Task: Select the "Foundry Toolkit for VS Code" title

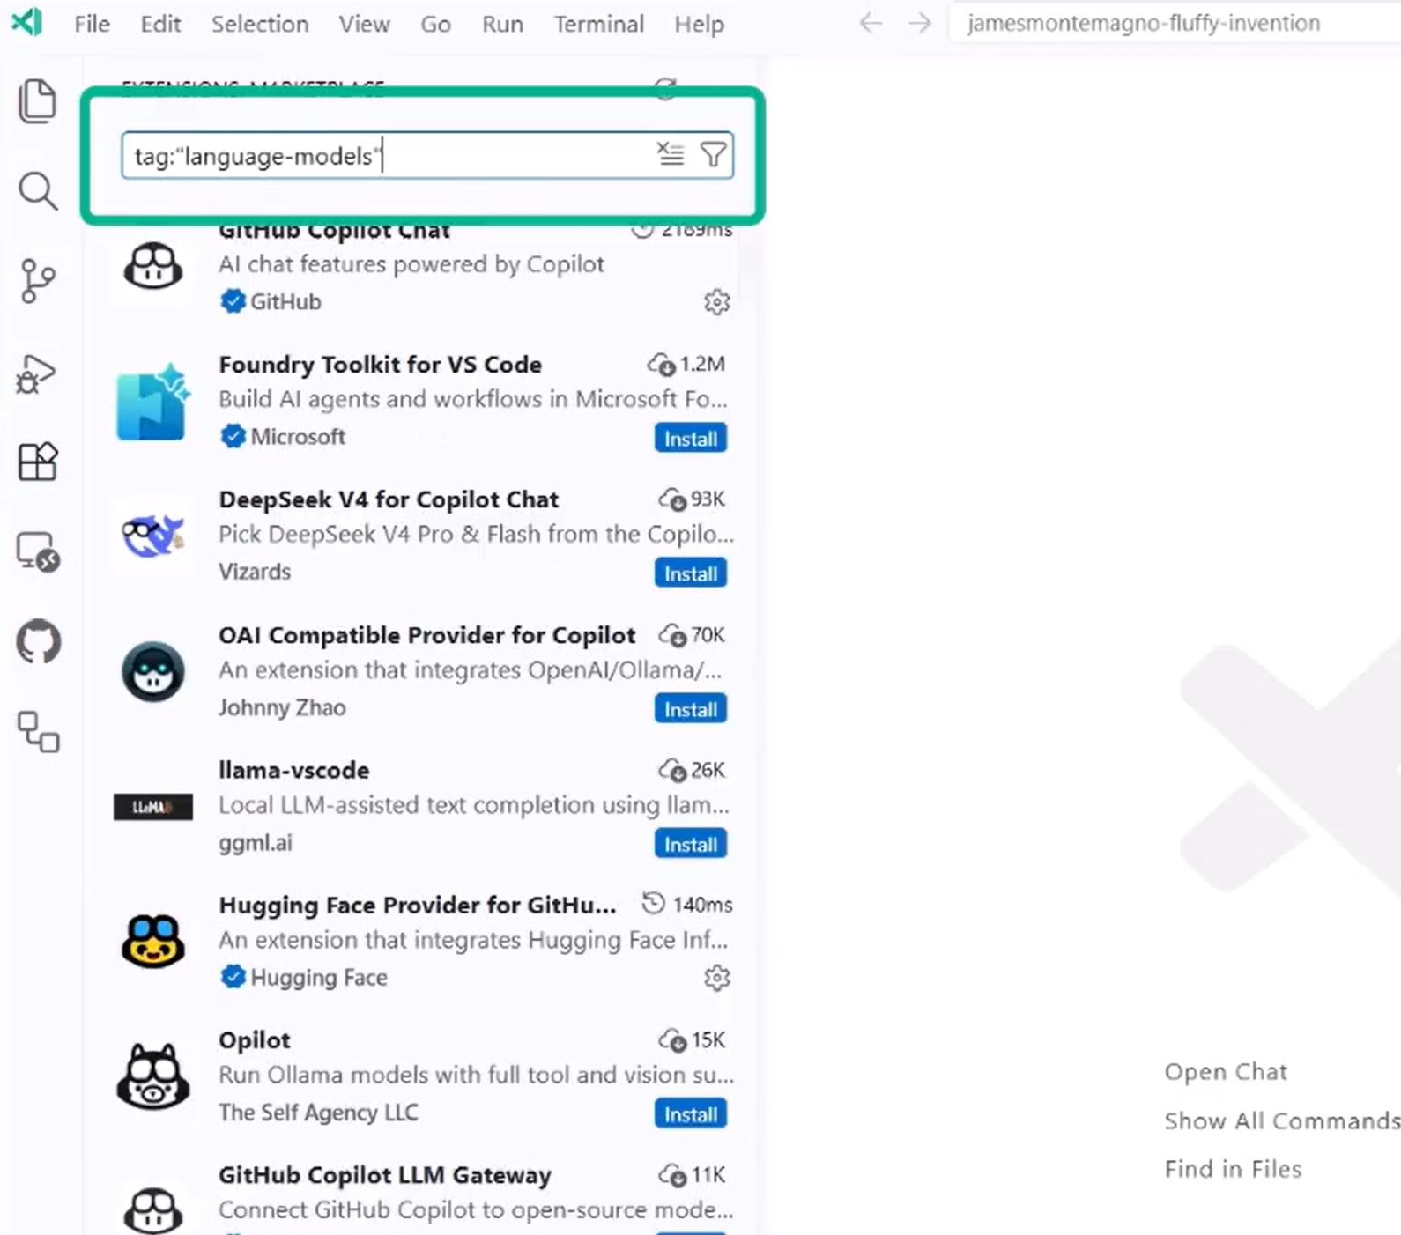Action: 380,365
